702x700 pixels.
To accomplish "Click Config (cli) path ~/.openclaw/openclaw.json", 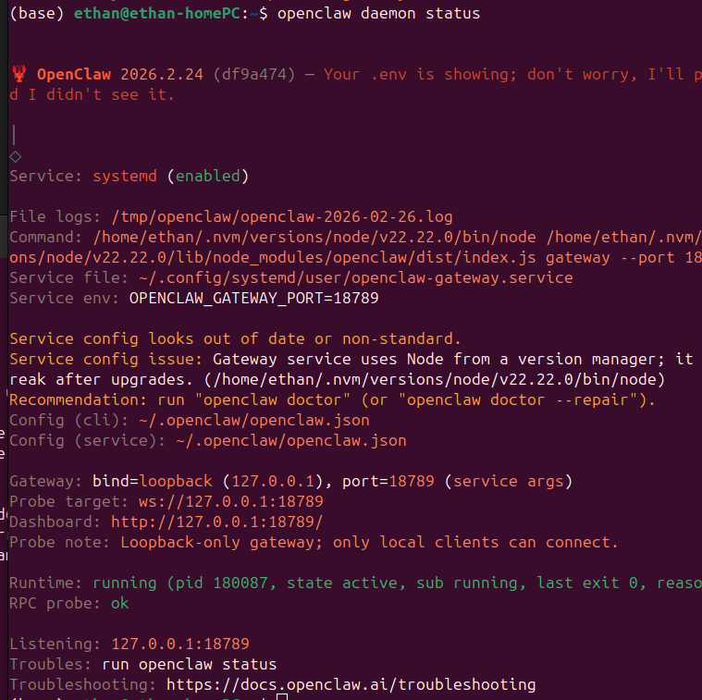I will click(x=253, y=420).
